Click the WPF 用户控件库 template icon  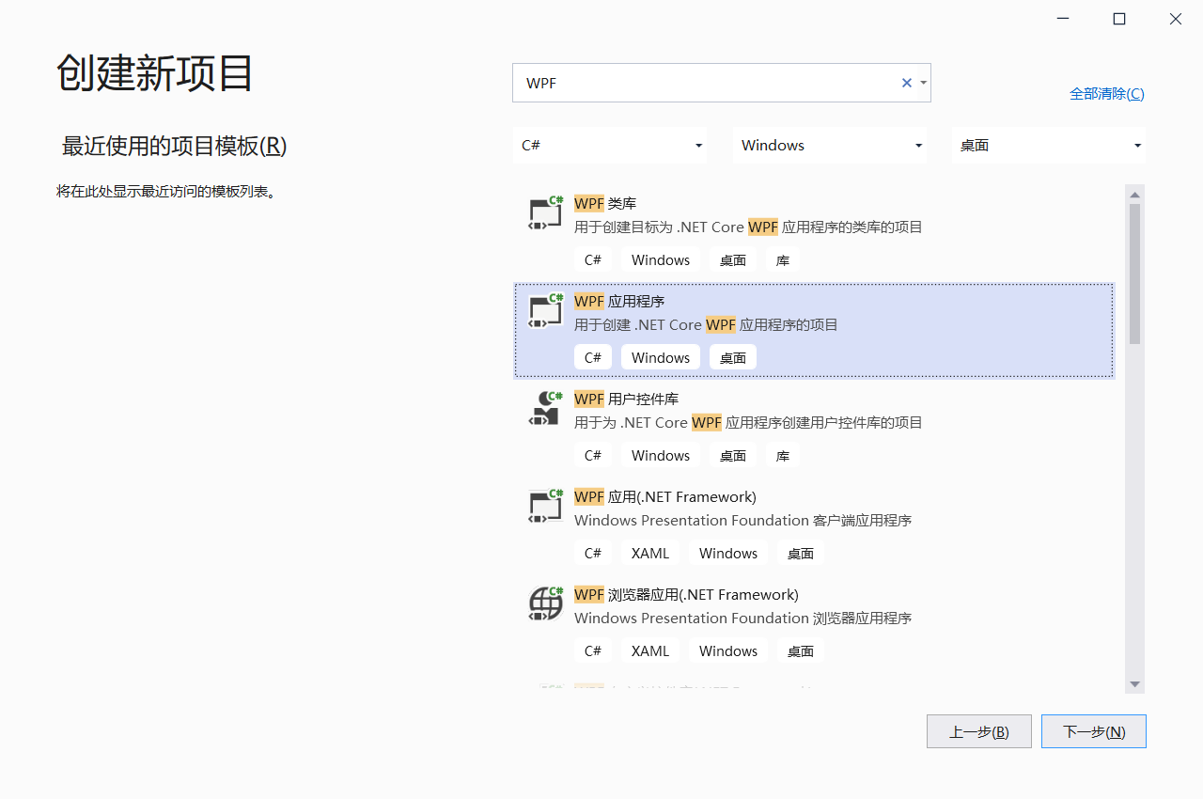pyautogui.click(x=545, y=409)
